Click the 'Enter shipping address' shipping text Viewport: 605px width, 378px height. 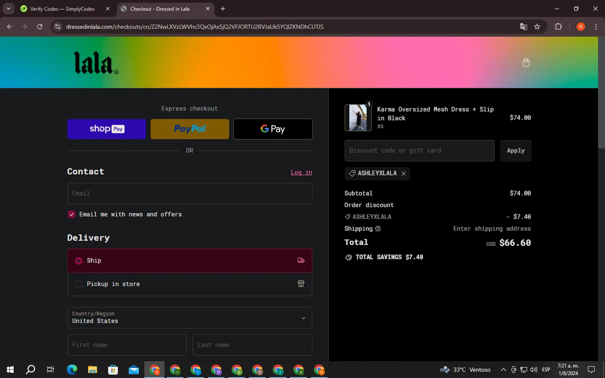tap(492, 228)
